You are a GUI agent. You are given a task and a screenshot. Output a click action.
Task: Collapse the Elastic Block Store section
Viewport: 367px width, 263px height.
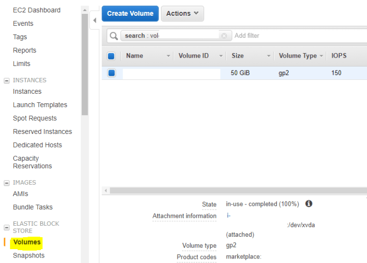(x=7, y=227)
